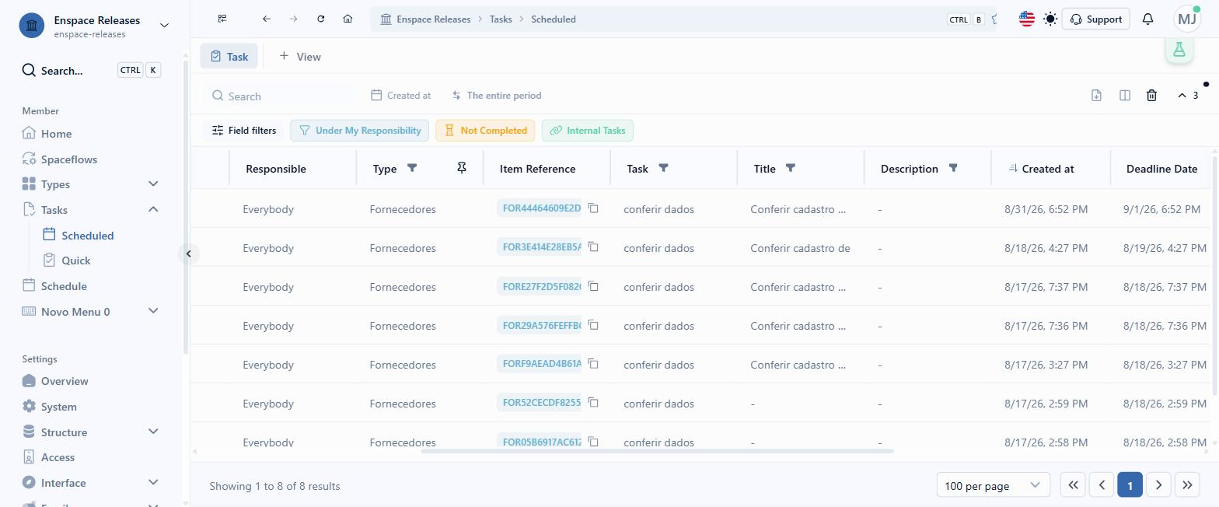This screenshot has height=507, width=1219.
Task: Collapse the filters chevron showing 3
Action: (1188, 95)
